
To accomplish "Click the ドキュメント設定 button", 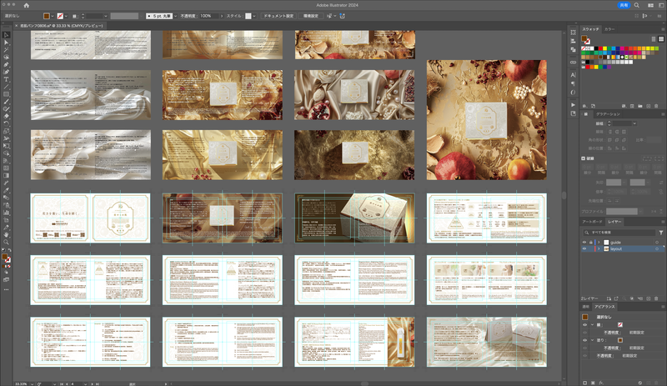I will pos(278,16).
